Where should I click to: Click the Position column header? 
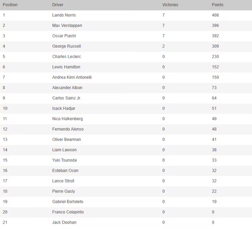tap(10, 5)
